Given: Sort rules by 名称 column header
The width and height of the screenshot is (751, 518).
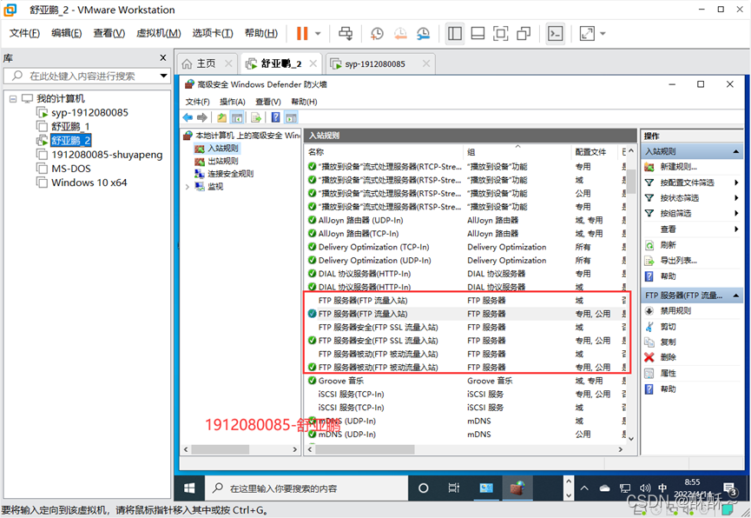Looking at the screenshot, I should click(384, 152).
